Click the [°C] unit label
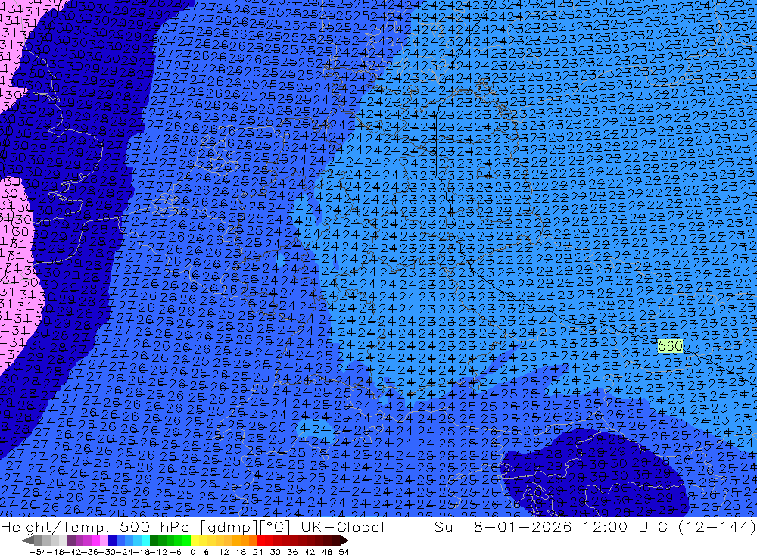 pyautogui.click(x=275, y=526)
